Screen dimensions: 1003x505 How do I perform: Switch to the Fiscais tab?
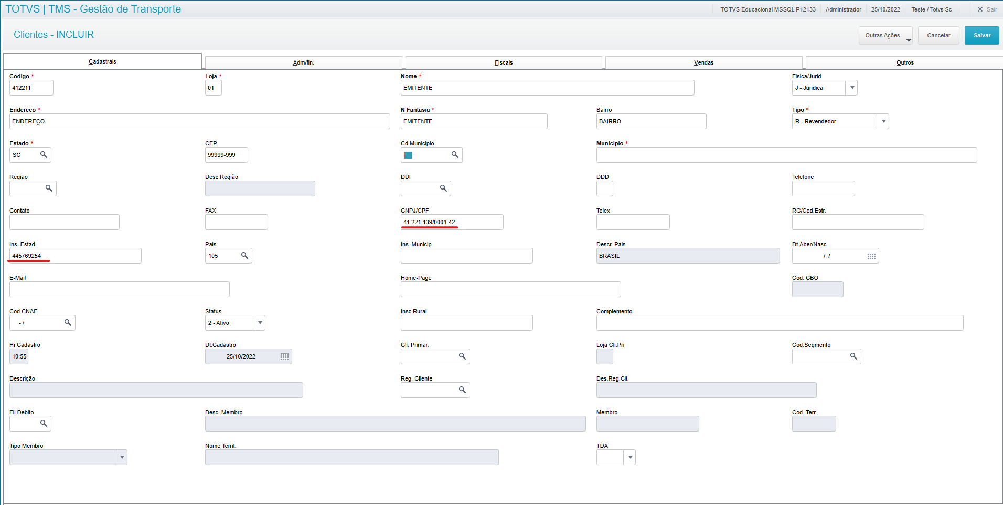pos(504,62)
